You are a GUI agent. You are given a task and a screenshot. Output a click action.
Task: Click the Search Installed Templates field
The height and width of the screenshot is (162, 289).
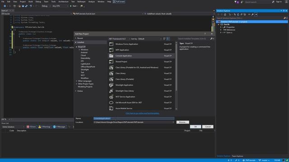click(x=194, y=39)
